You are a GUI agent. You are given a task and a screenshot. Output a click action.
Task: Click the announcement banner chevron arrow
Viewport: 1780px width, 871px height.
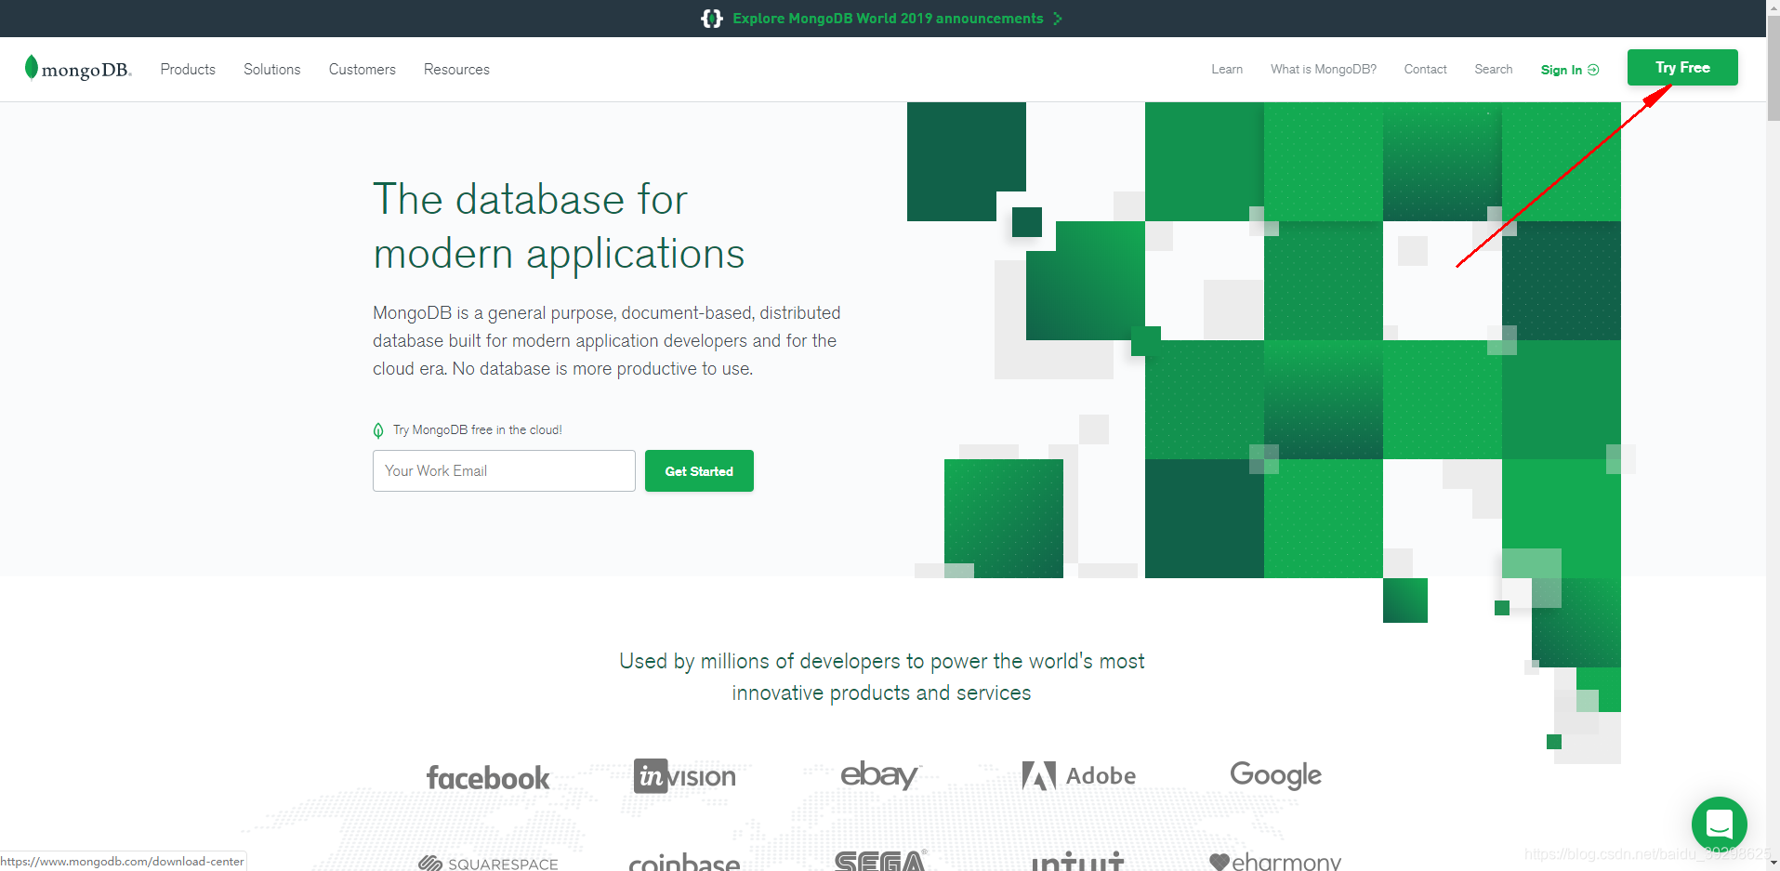click(x=1058, y=19)
